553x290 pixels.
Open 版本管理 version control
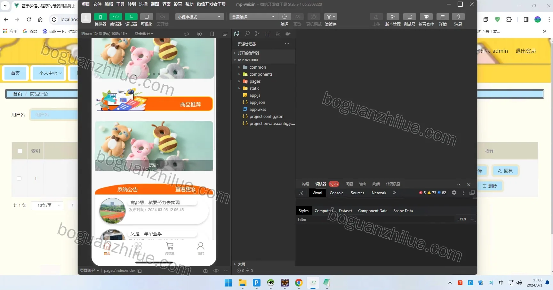click(393, 17)
